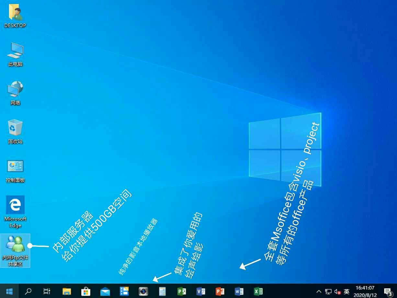This screenshot has height=298, width=397.
Task: Open taskbar search magnifier
Action: pos(28,291)
